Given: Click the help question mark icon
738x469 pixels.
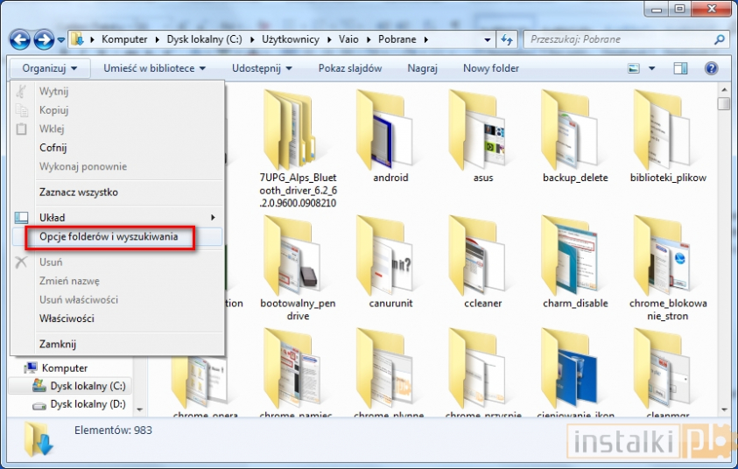Looking at the screenshot, I should (x=712, y=68).
